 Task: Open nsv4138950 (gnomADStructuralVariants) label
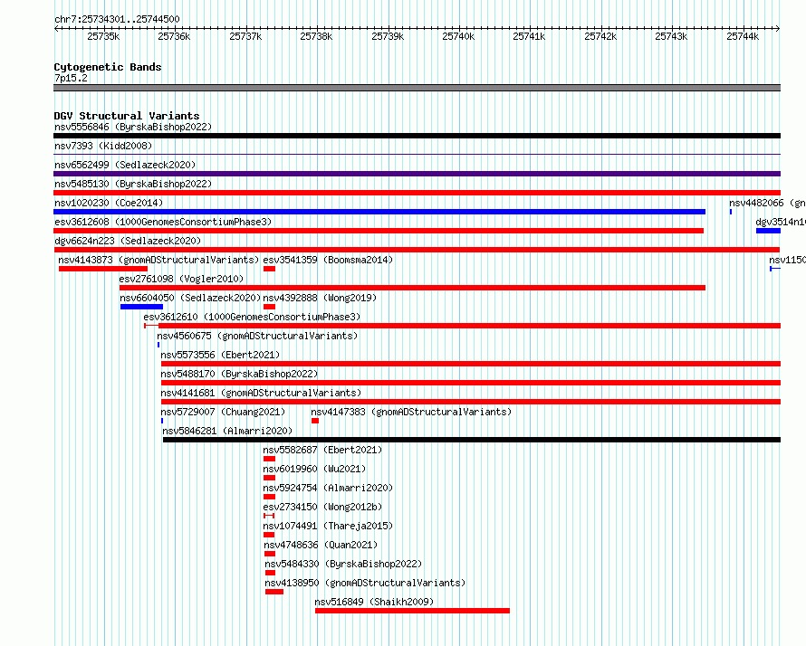coord(365,583)
